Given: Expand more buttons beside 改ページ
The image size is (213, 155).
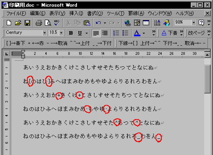Looking at the screenshot, I should pyautogui.click(x=209, y=33).
